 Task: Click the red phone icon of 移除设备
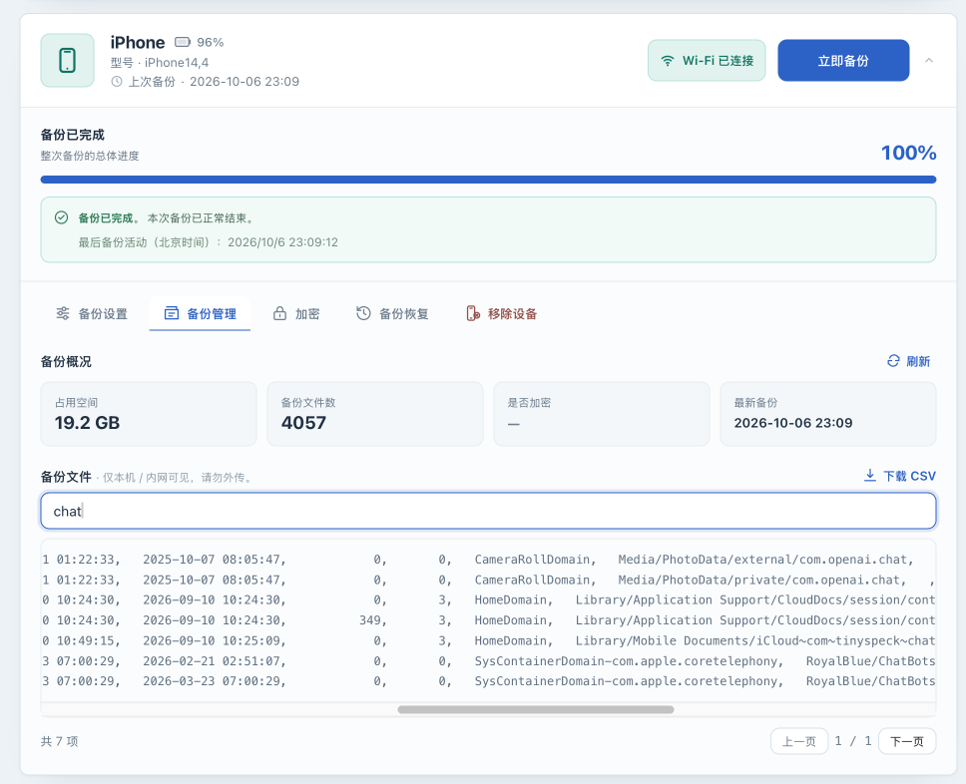pos(473,313)
